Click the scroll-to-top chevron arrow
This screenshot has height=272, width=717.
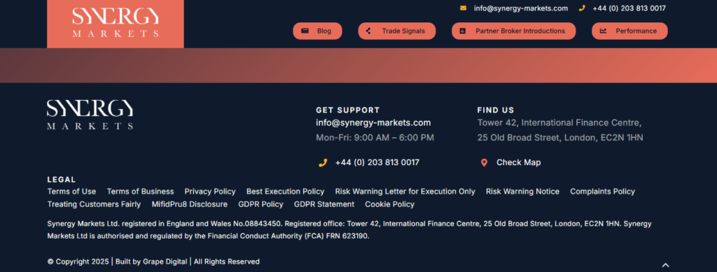tap(666, 265)
